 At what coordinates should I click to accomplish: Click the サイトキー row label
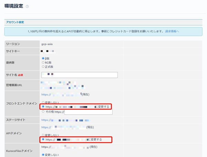click(x=13, y=51)
